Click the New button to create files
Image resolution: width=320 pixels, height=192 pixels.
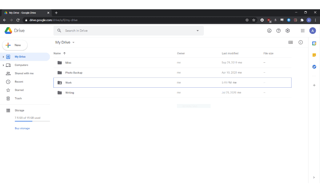pos(15,45)
